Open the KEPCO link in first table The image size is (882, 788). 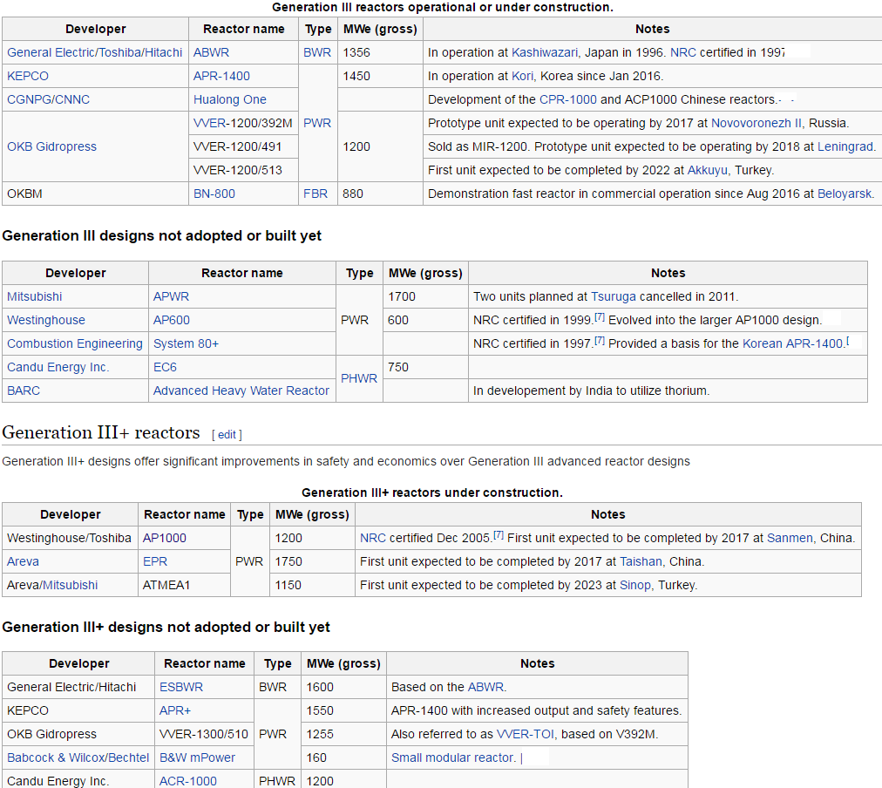28,76
